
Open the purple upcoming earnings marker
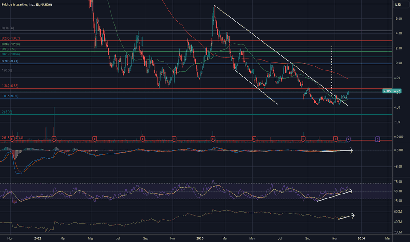[377, 139]
